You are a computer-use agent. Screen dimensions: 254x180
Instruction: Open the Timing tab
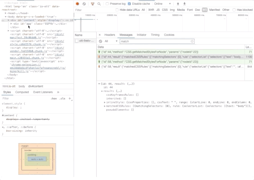point(155,35)
